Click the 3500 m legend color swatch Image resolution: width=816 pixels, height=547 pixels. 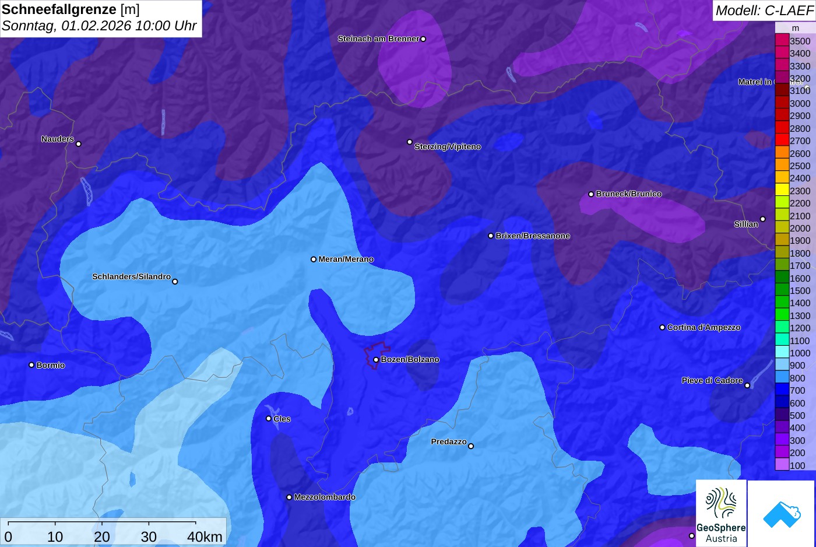click(x=782, y=40)
